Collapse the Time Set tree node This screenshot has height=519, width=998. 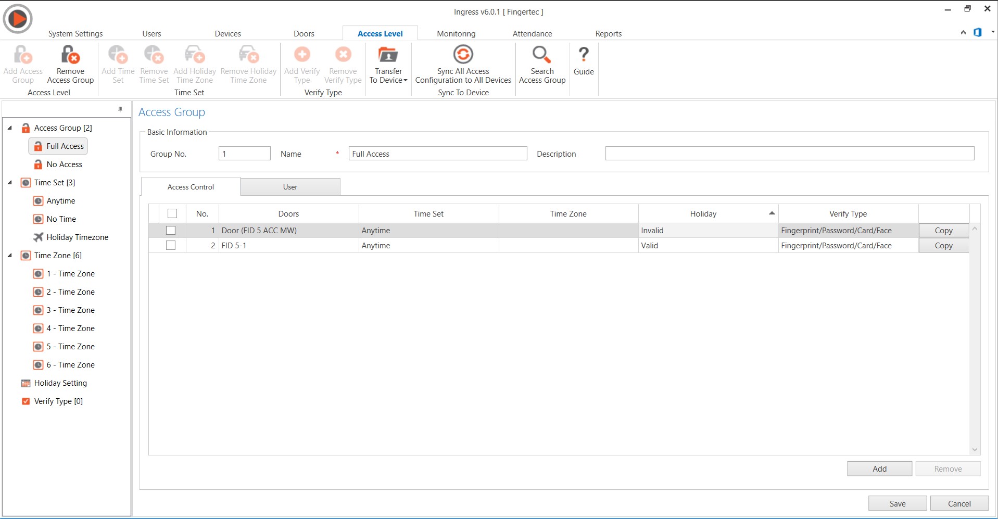pyautogui.click(x=10, y=183)
